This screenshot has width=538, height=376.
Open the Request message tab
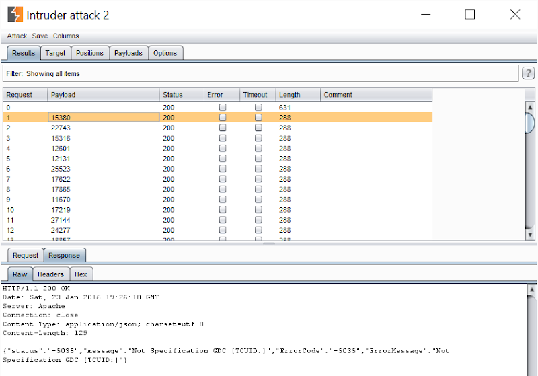click(26, 255)
